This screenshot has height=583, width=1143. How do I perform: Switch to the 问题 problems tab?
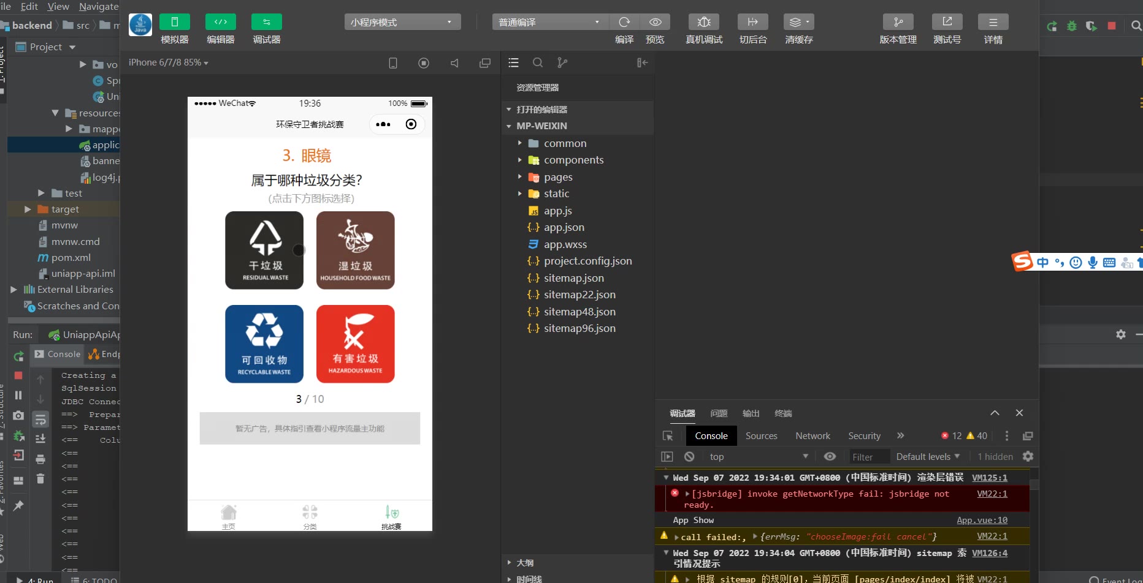click(x=719, y=413)
